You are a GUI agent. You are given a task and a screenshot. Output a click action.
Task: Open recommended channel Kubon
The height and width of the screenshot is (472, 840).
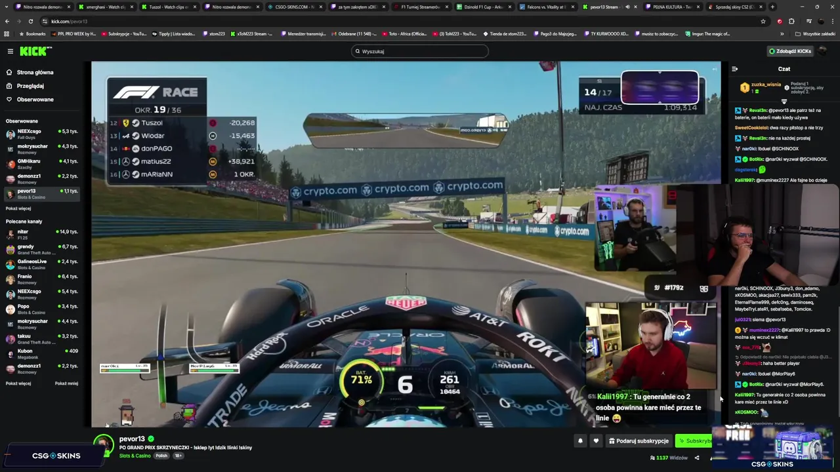click(x=41, y=354)
